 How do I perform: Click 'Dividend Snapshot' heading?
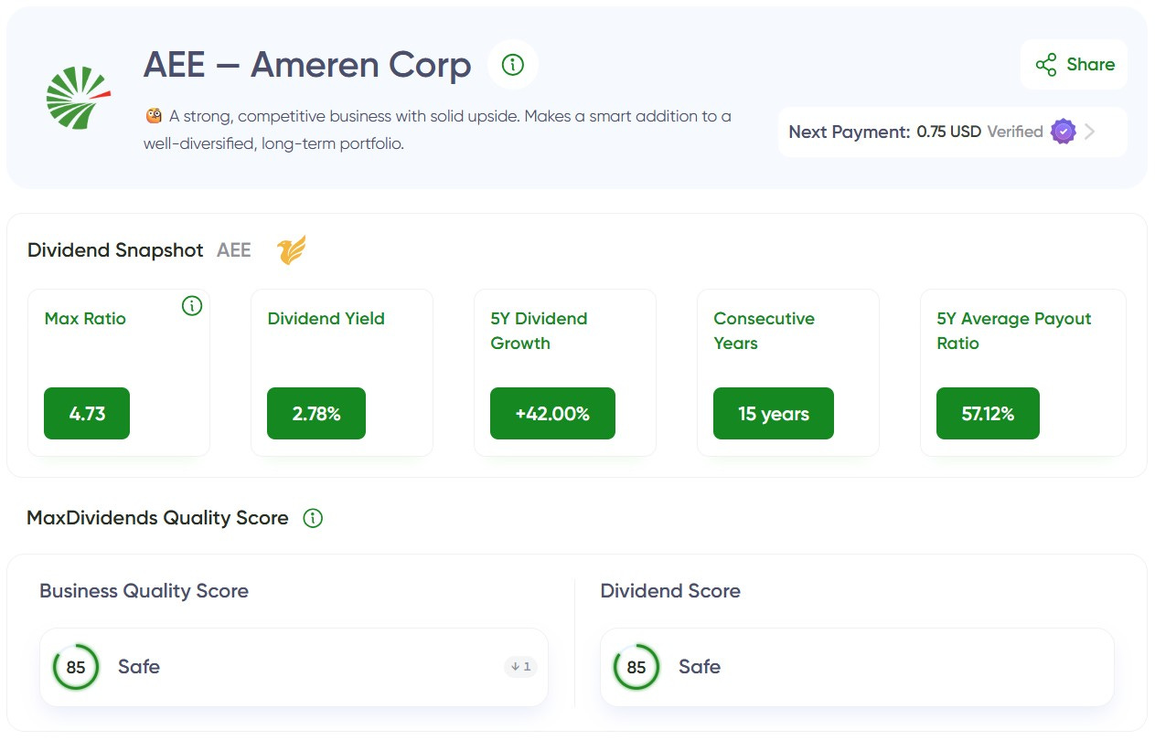click(115, 250)
